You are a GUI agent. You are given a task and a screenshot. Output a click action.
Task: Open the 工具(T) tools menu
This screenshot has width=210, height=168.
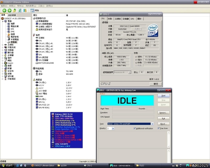(41, 6)
